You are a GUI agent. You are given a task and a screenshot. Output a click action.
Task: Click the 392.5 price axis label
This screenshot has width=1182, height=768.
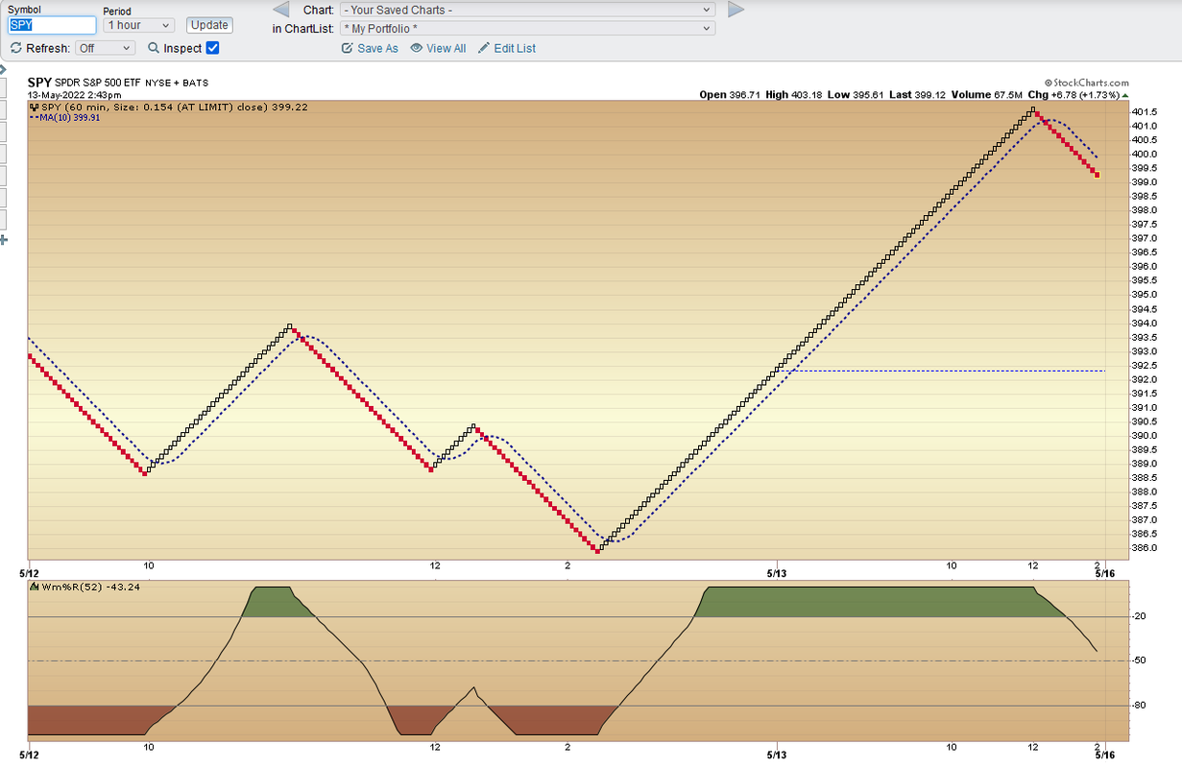(x=1144, y=365)
